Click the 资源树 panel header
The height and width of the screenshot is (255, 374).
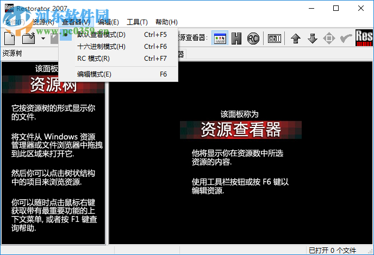13,53
